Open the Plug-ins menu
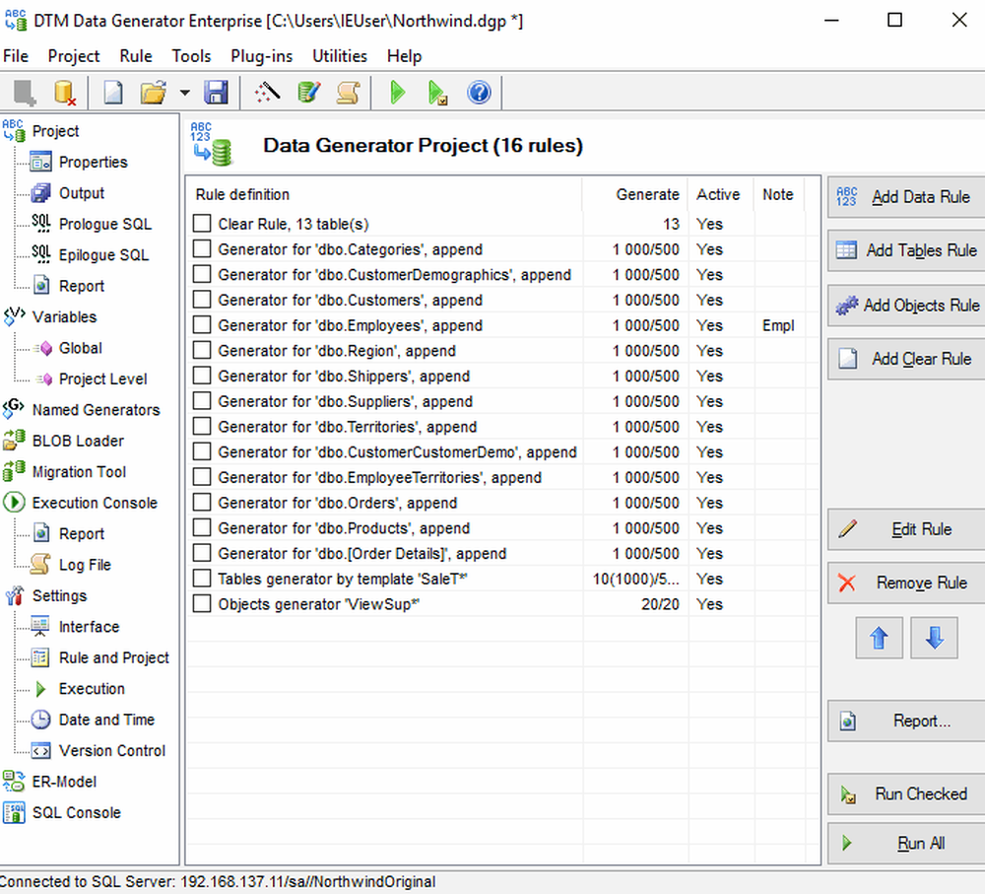The image size is (985, 894). pyautogui.click(x=261, y=56)
